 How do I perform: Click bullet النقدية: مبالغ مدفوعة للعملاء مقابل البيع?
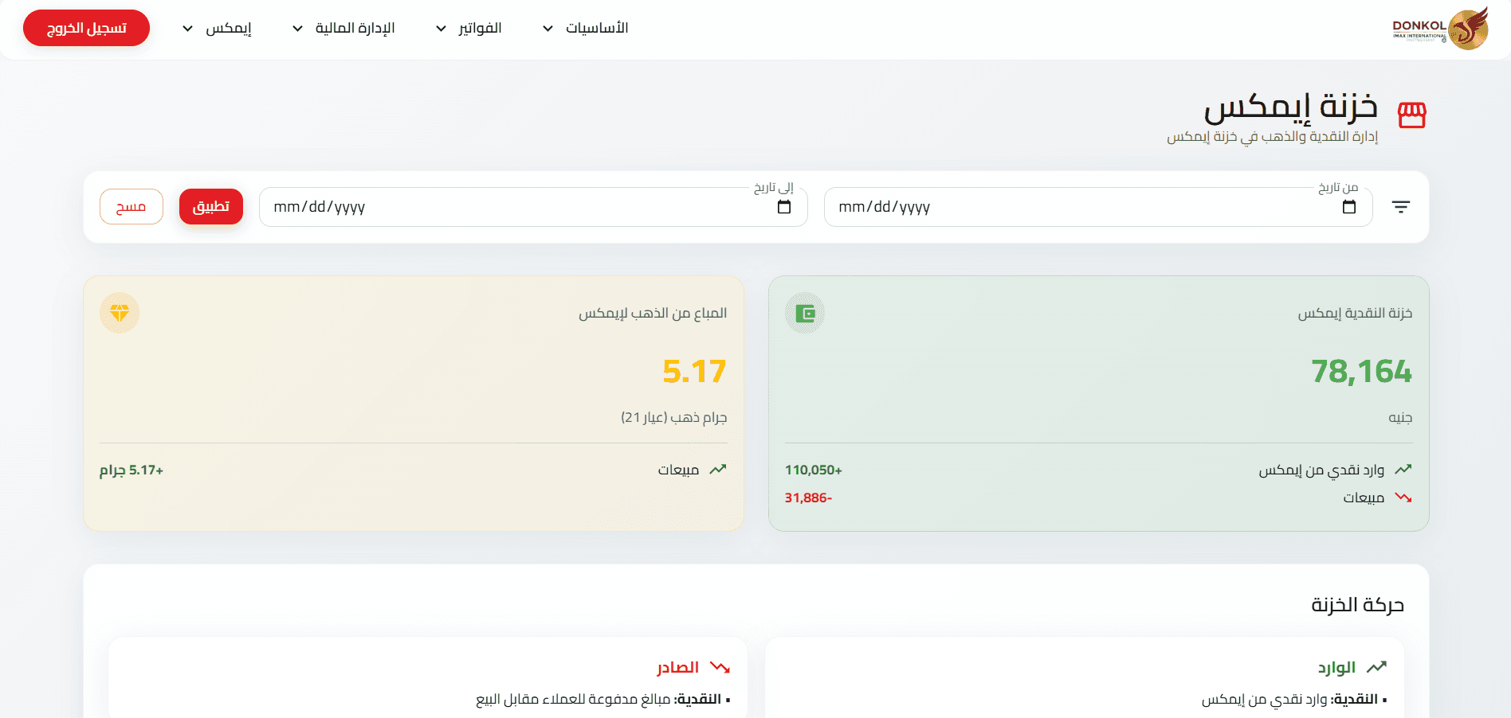[603, 699]
